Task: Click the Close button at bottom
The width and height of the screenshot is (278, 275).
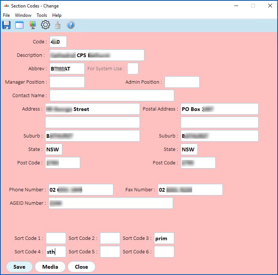Action: [81, 267]
